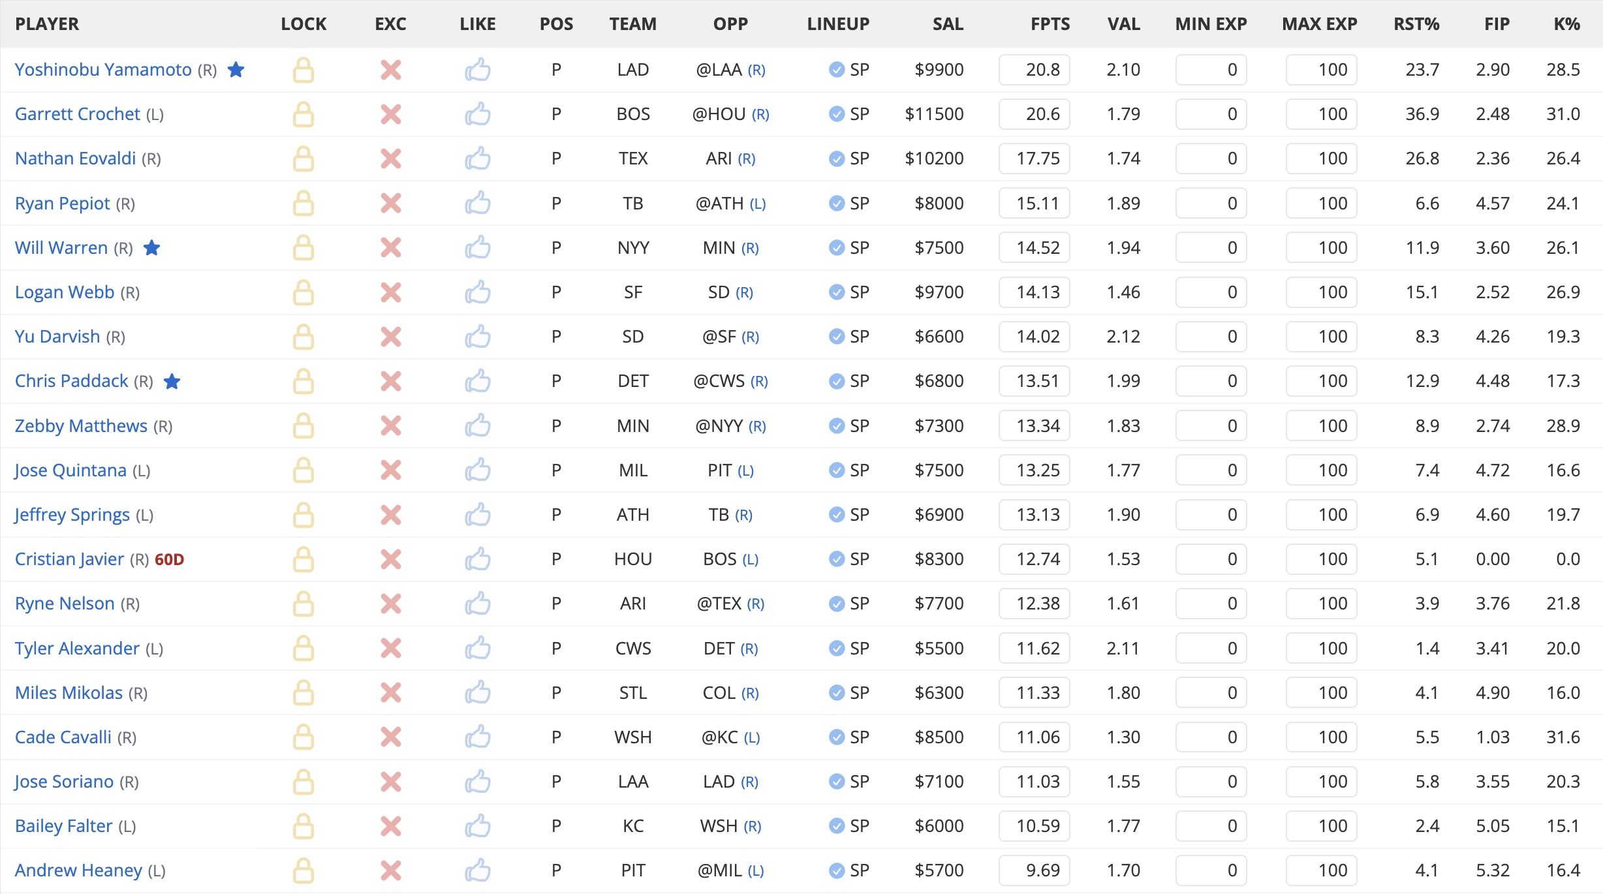Edit Yu Darvish's MAX EXP field
The height and width of the screenshot is (894, 1603).
pos(1322,337)
